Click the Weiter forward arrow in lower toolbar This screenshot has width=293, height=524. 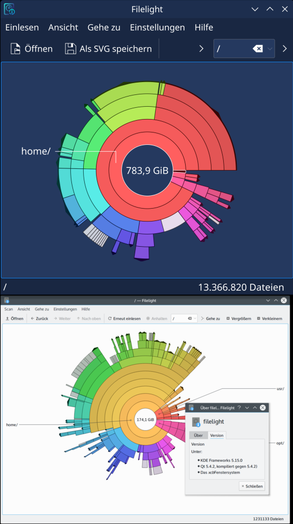[x=62, y=319]
